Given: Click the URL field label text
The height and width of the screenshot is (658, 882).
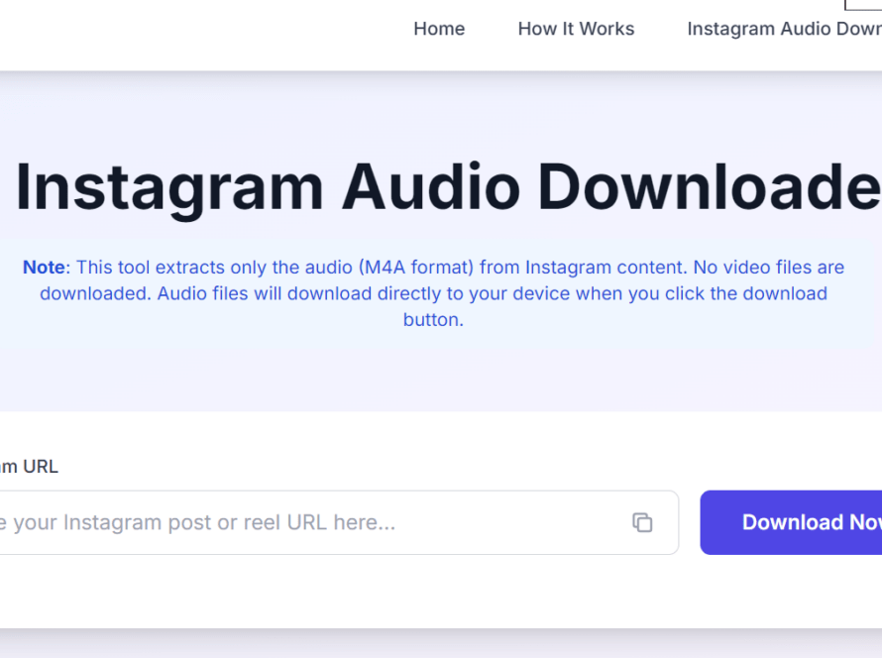Looking at the screenshot, I should point(29,466).
